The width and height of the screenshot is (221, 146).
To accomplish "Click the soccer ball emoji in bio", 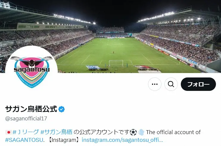I will click(x=133, y=132).
